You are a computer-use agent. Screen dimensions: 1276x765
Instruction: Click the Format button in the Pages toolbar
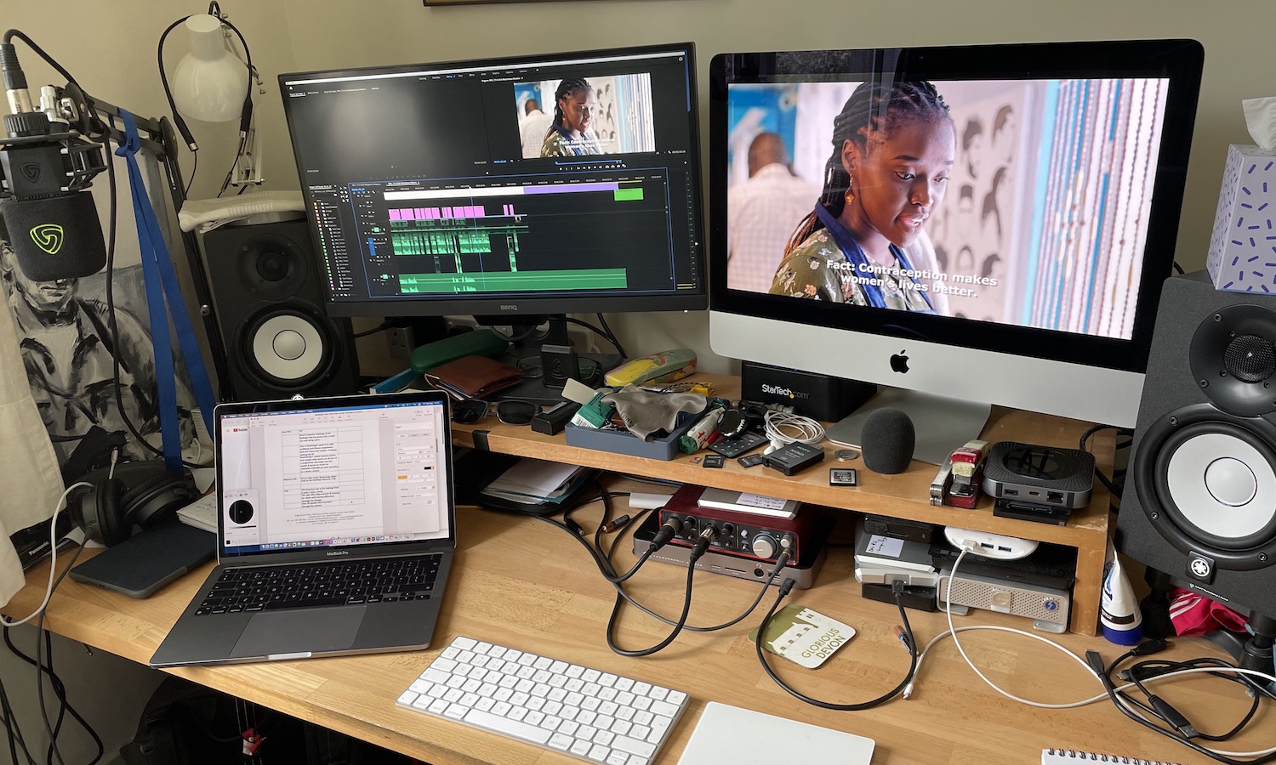point(419,413)
